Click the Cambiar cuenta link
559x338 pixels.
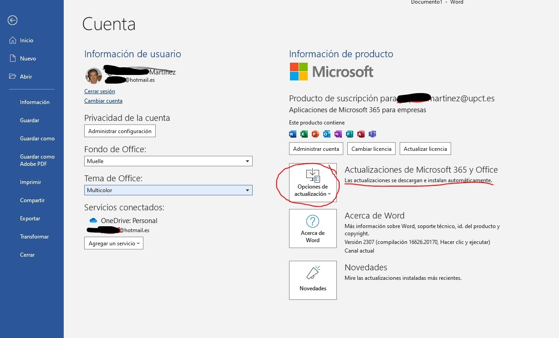pyautogui.click(x=103, y=101)
